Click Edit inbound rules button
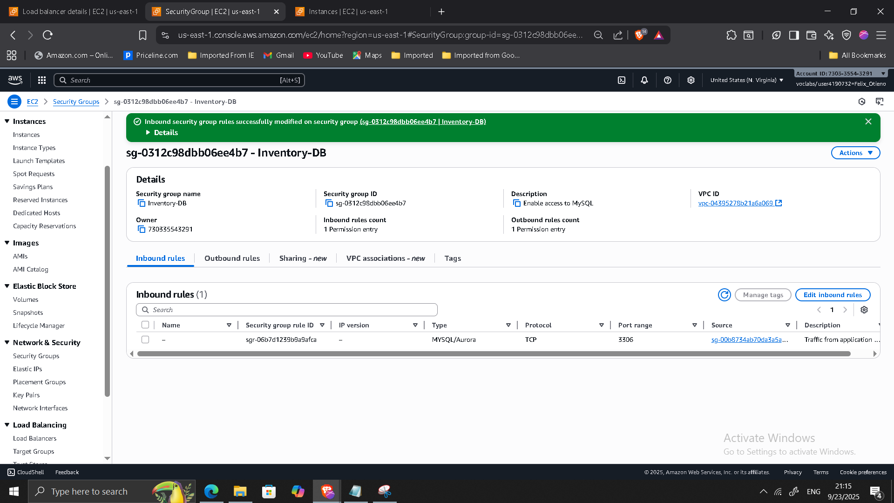 click(x=832, y=295)
